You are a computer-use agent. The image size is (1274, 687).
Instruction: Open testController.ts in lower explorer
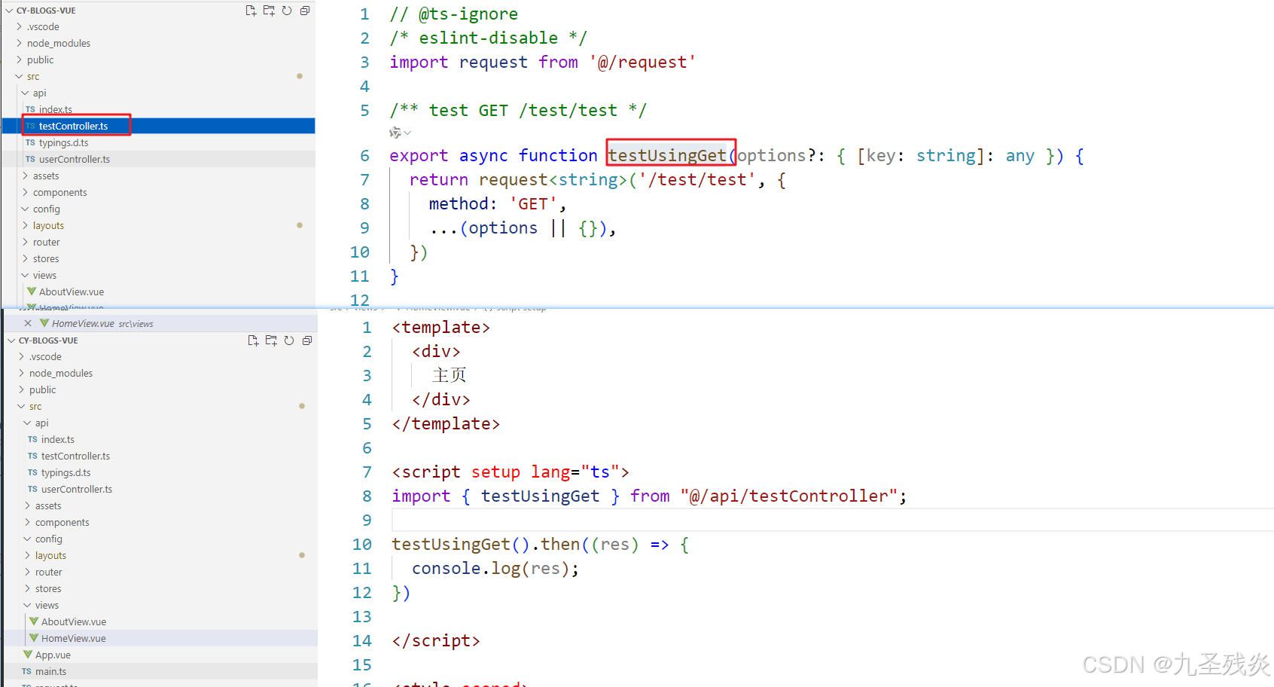pyautogui.click(x=161, y=456)
